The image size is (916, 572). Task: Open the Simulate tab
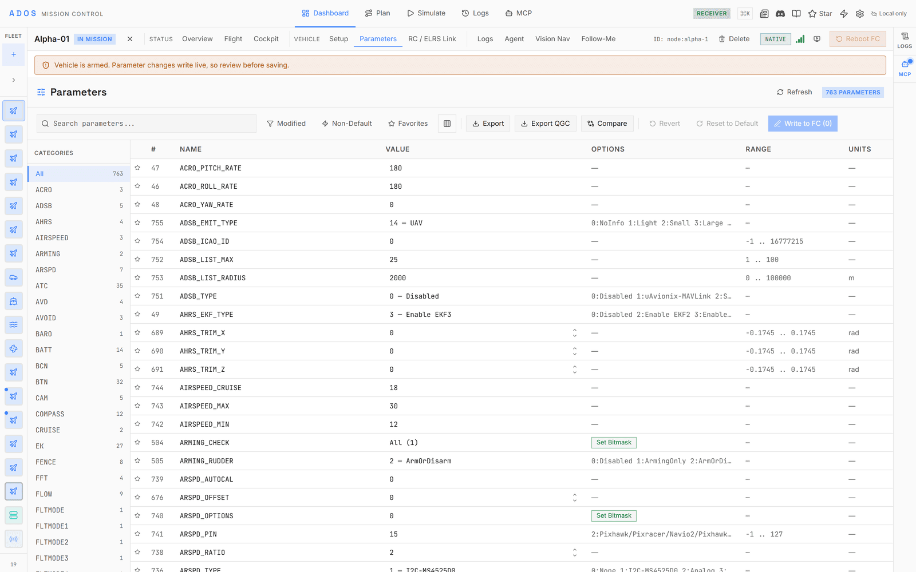point(427,13)
